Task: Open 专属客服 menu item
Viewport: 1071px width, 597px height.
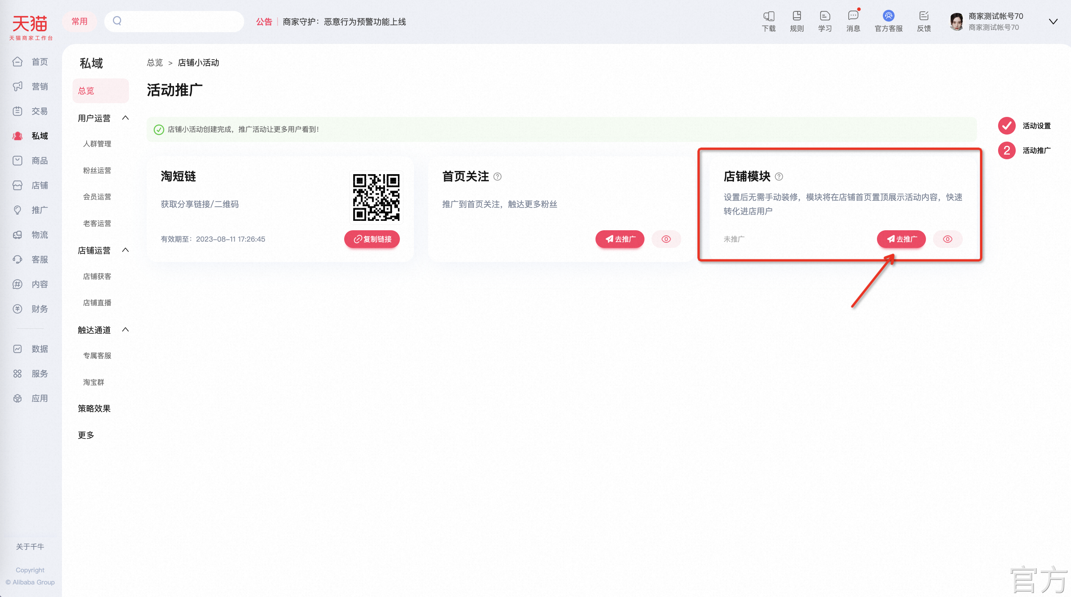Action: [x=97, y=355]
